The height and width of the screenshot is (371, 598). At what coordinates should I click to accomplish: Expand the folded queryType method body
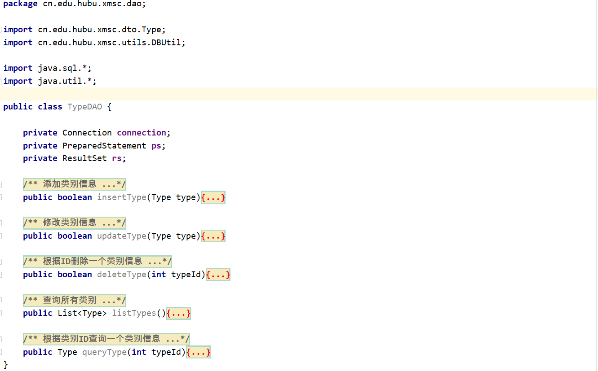pos(198,352)
